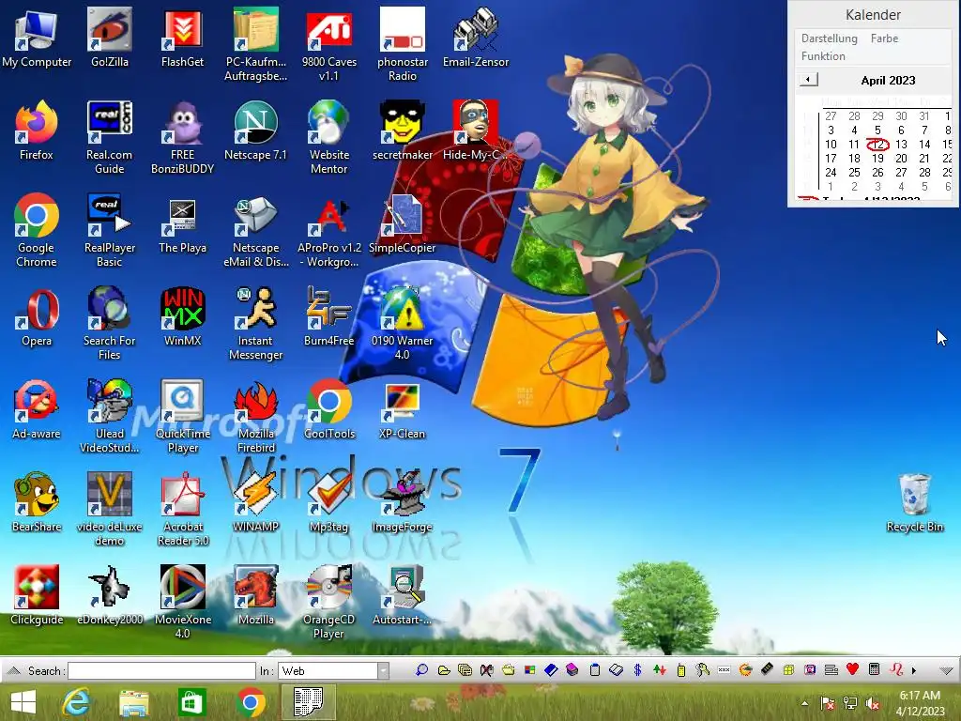Select the circled date 12 in the calendar
Image resolution: width=961 pixels, height=721 pixels.
tap(877, 144)
